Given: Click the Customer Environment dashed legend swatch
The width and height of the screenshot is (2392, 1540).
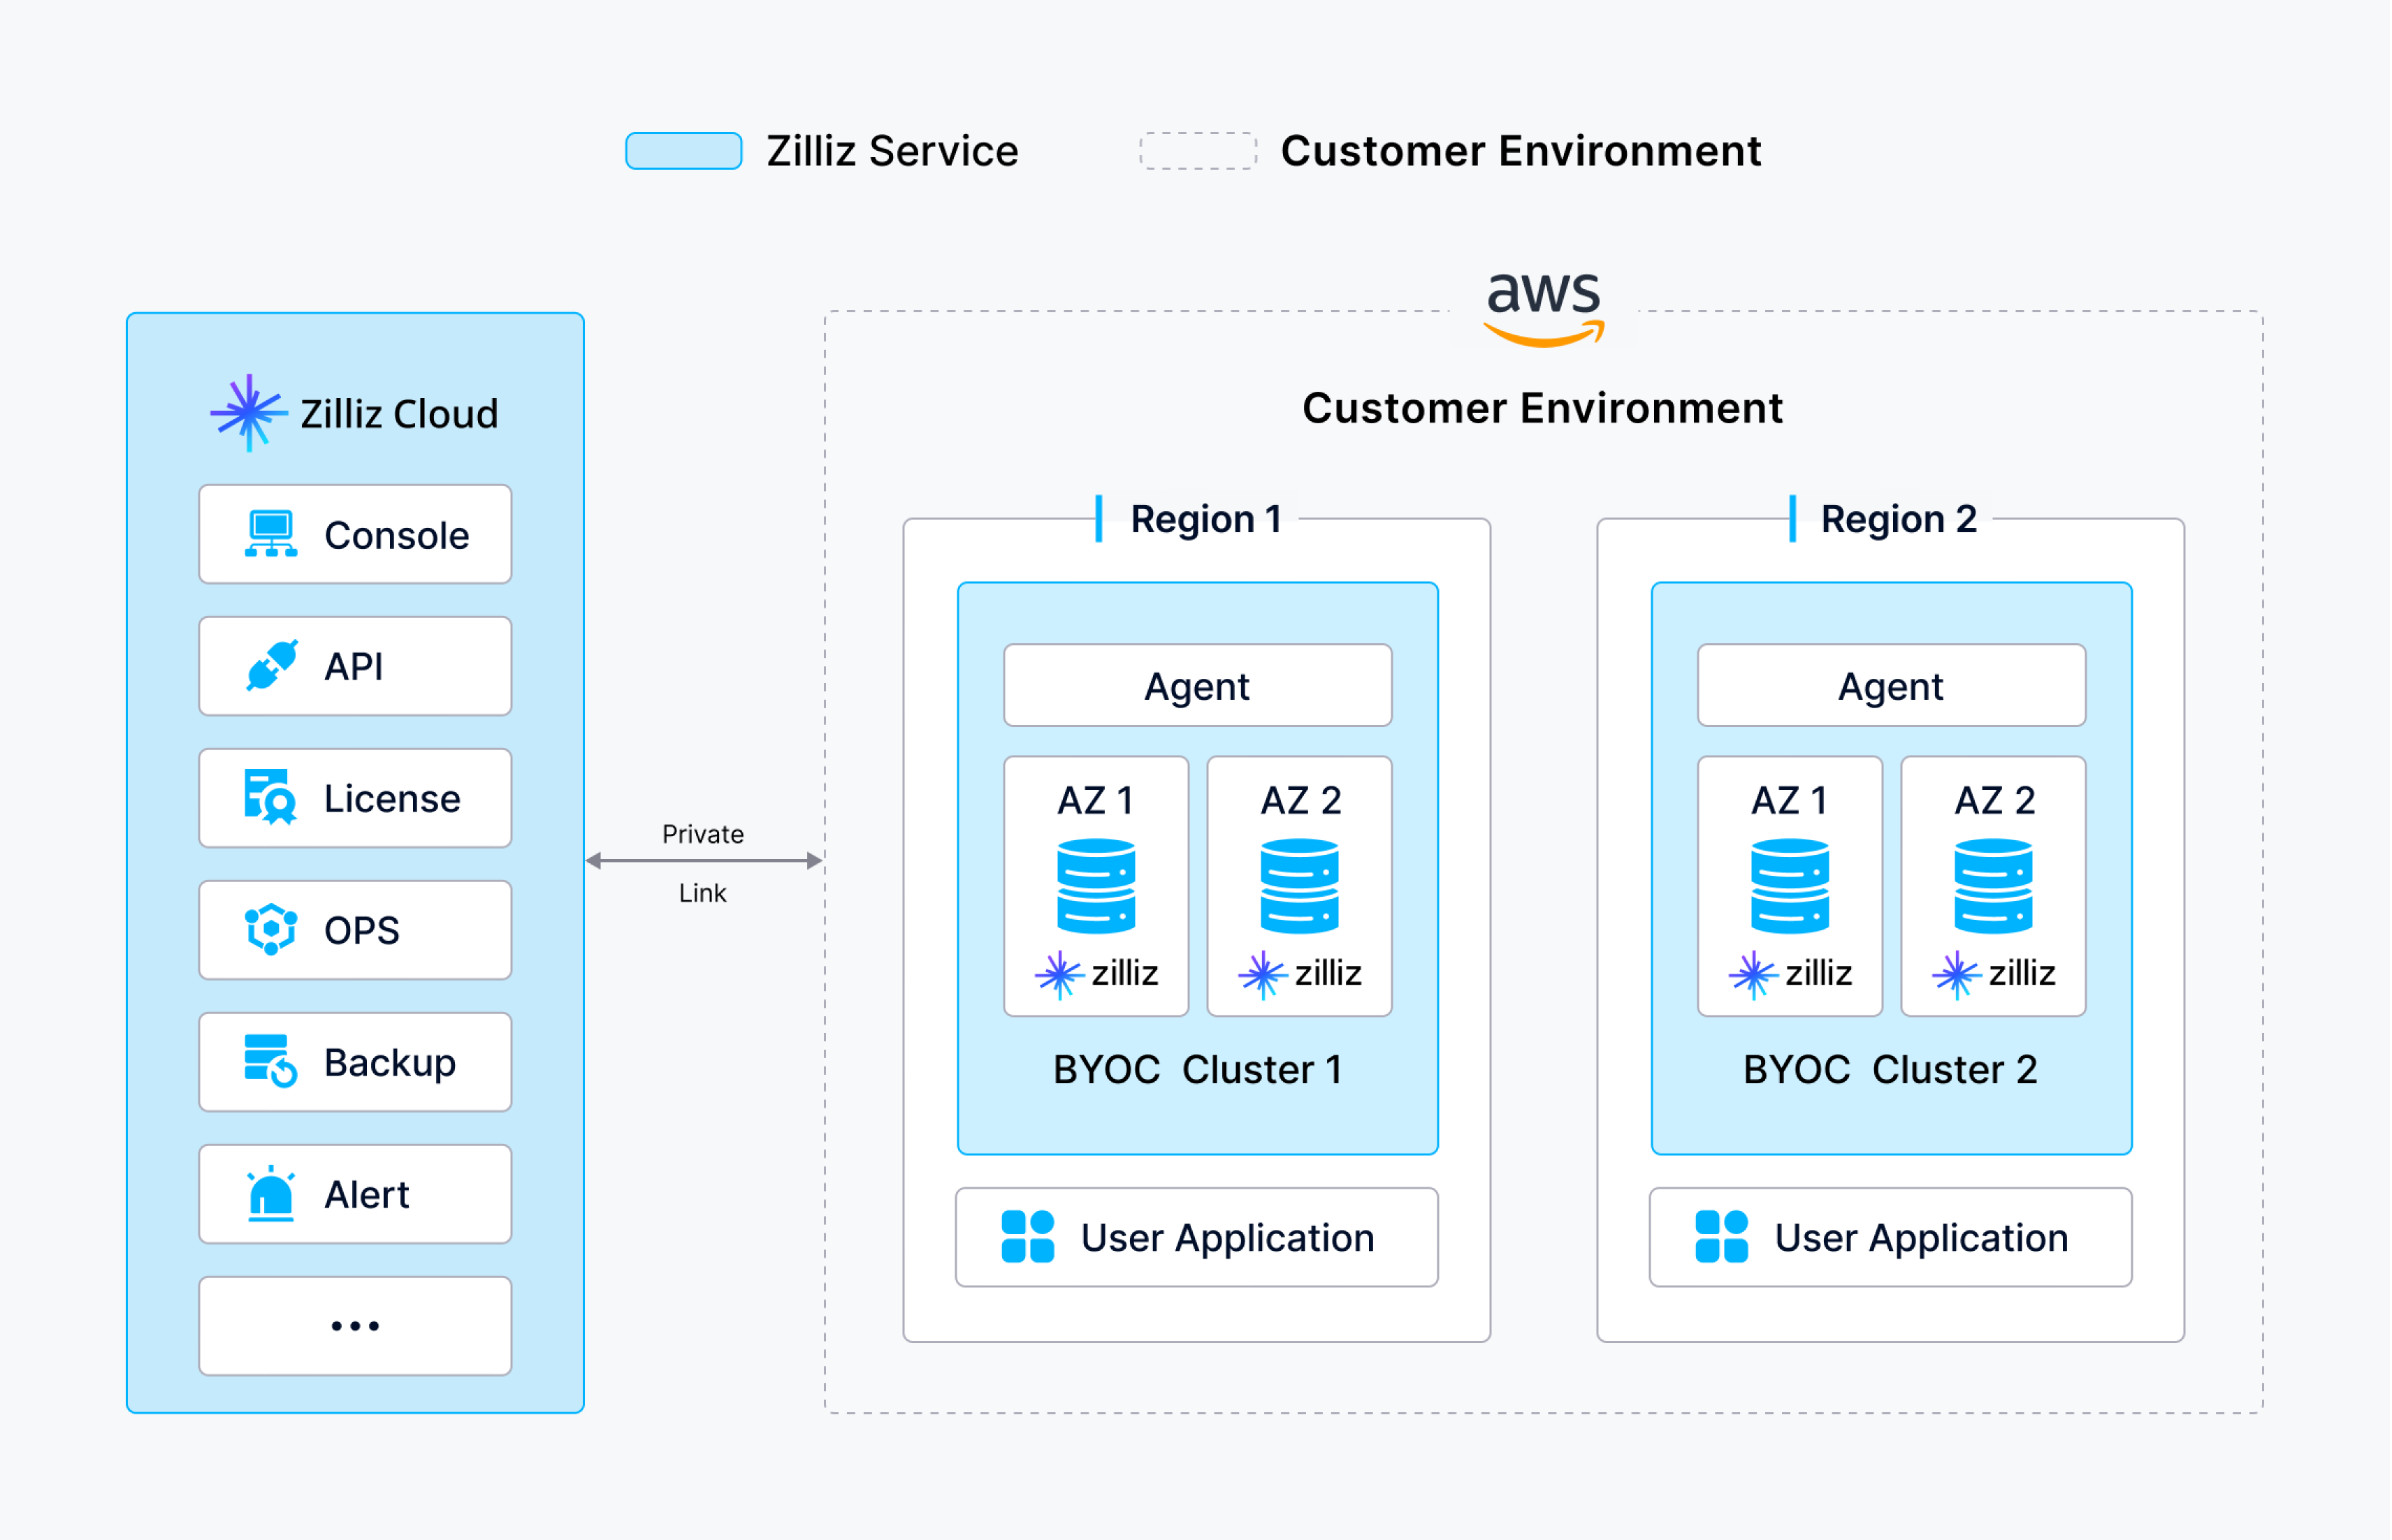Looking at the screenshot, I should point(1198,151).
